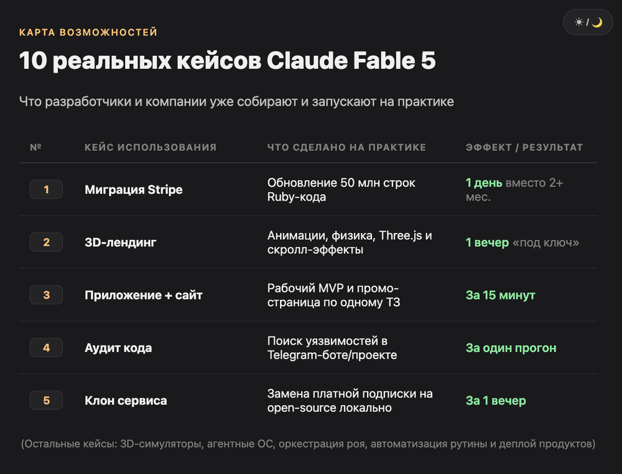Image resolution: width=622 pixels, height=474 pixels.
Task: Select the number 5 badge
Action: pos(46,400)
